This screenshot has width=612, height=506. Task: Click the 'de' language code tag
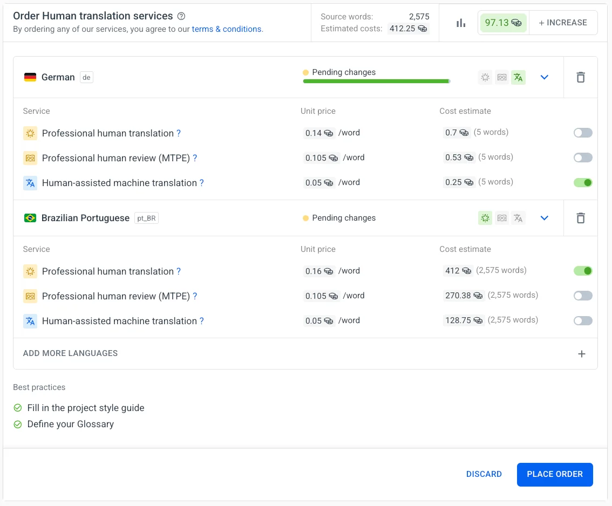tap(87, 77)
